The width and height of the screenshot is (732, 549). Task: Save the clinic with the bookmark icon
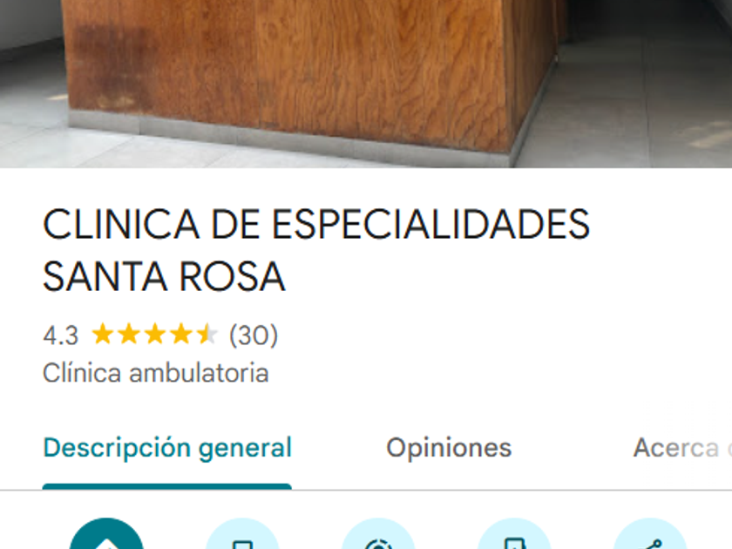242,533
